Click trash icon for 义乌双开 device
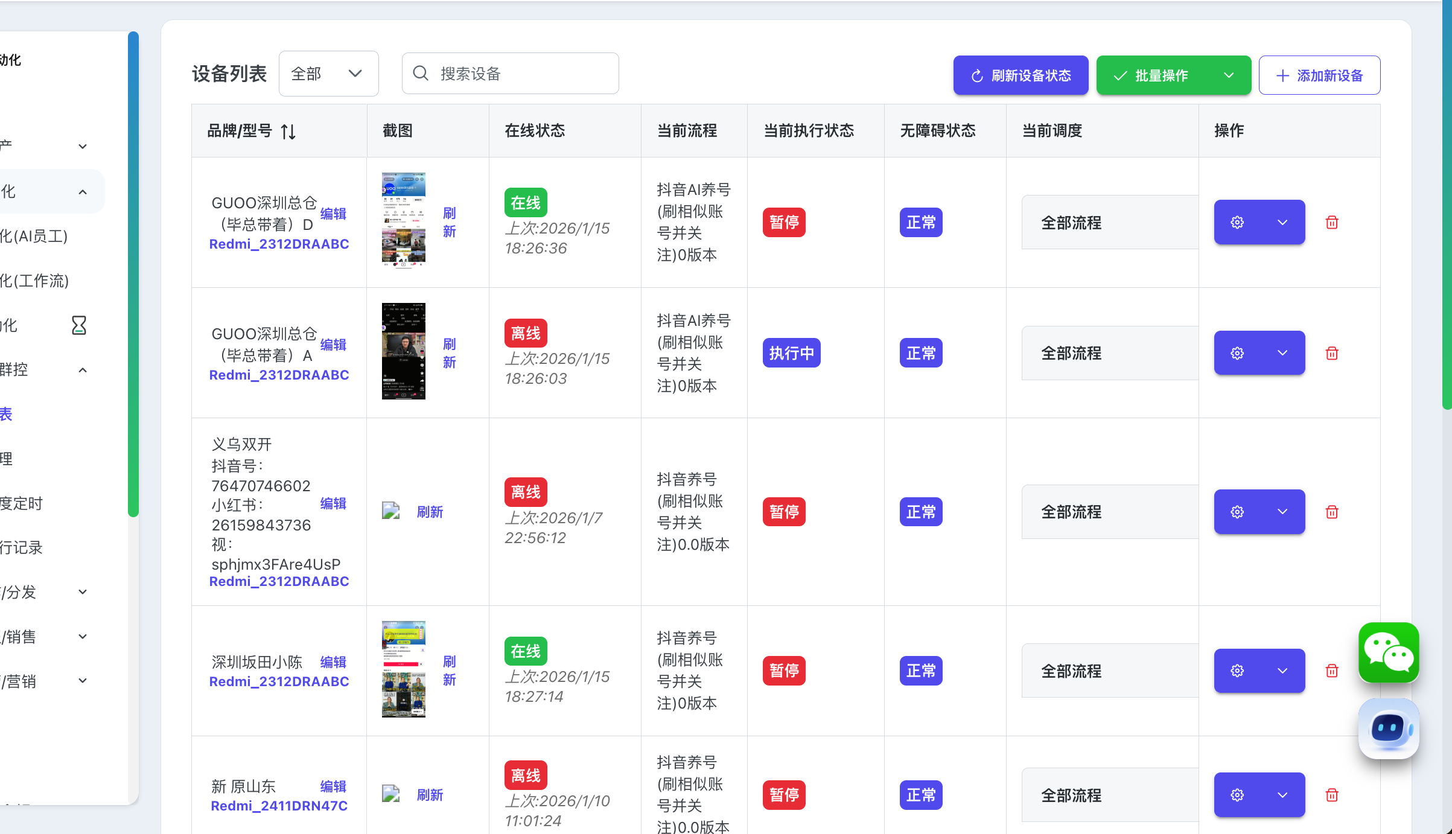 point(1332,512)
